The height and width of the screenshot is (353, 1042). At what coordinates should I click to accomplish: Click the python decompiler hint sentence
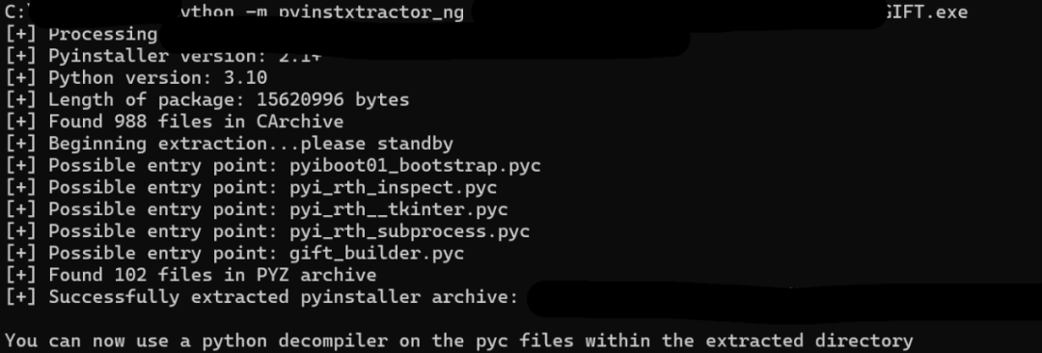tap(459, 342)
